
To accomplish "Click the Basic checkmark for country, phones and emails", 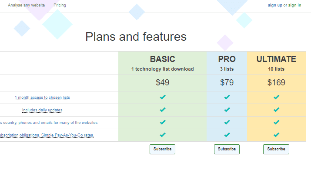I will [x=163, y=123].
